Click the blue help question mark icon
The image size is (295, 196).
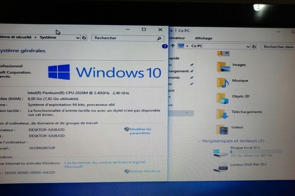click(165, 46)
